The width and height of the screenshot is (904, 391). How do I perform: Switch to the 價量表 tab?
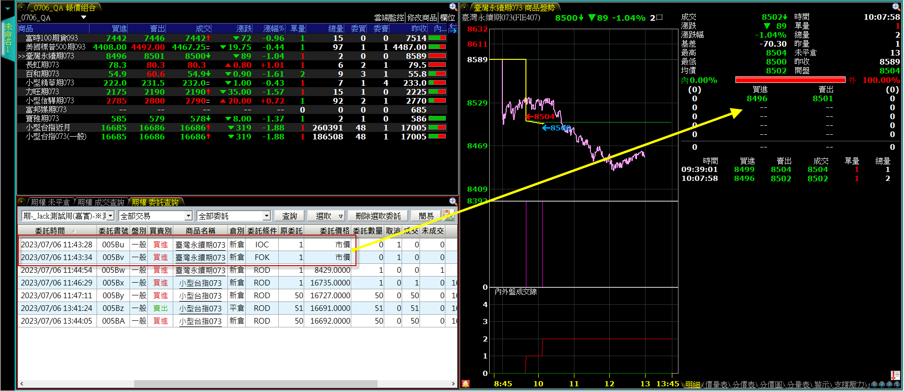pos(717,384)
